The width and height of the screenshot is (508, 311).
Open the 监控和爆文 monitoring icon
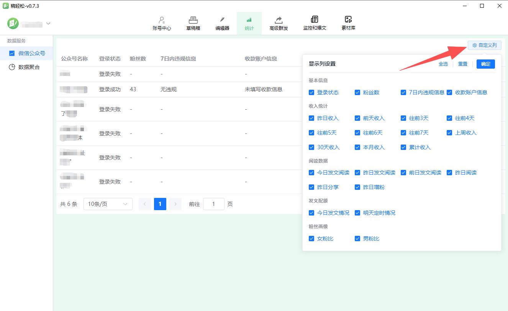tap(315, 20)
